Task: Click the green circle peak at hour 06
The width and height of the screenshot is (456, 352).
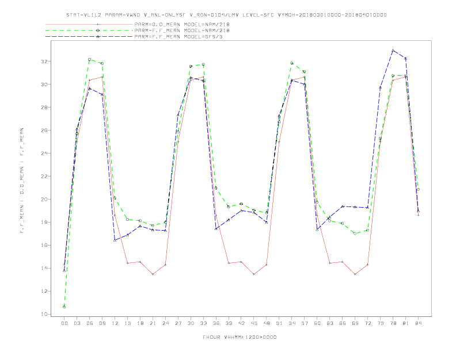Action: 90,60
